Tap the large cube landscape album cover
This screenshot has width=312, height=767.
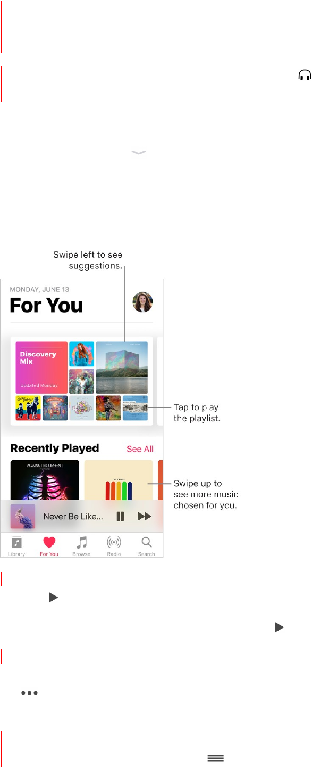point(122,368)
